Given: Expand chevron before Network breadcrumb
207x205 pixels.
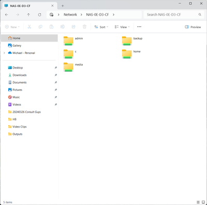Looking at the screenshot, I should 58,15.
